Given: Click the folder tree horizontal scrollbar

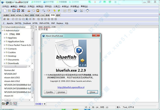Looking at the screenshot, I should point(15,66).
